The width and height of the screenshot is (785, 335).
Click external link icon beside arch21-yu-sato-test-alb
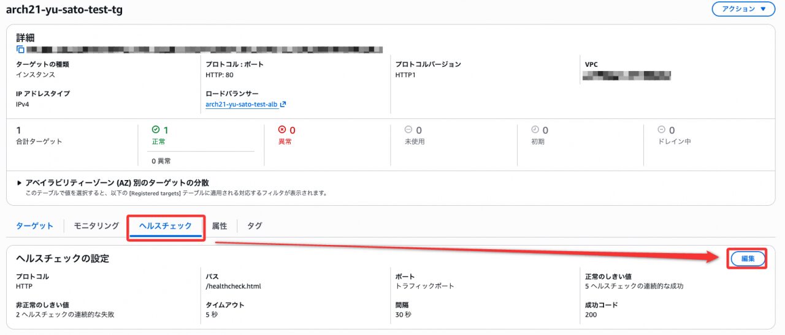283,104
